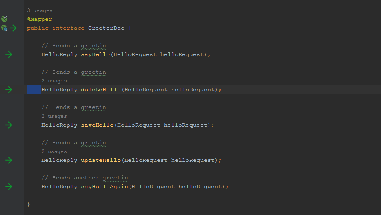Click HelloReply return type on saveHello line
The height and width of the screenshot is (215, 381).
pyautogui.click(x=59, y=125)
